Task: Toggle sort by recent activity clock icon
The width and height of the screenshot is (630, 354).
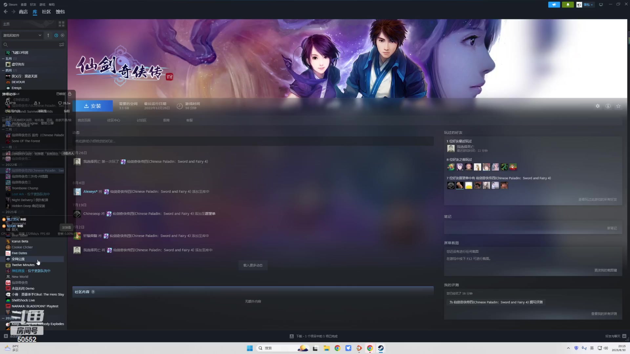Action: (x=56, y=35)
